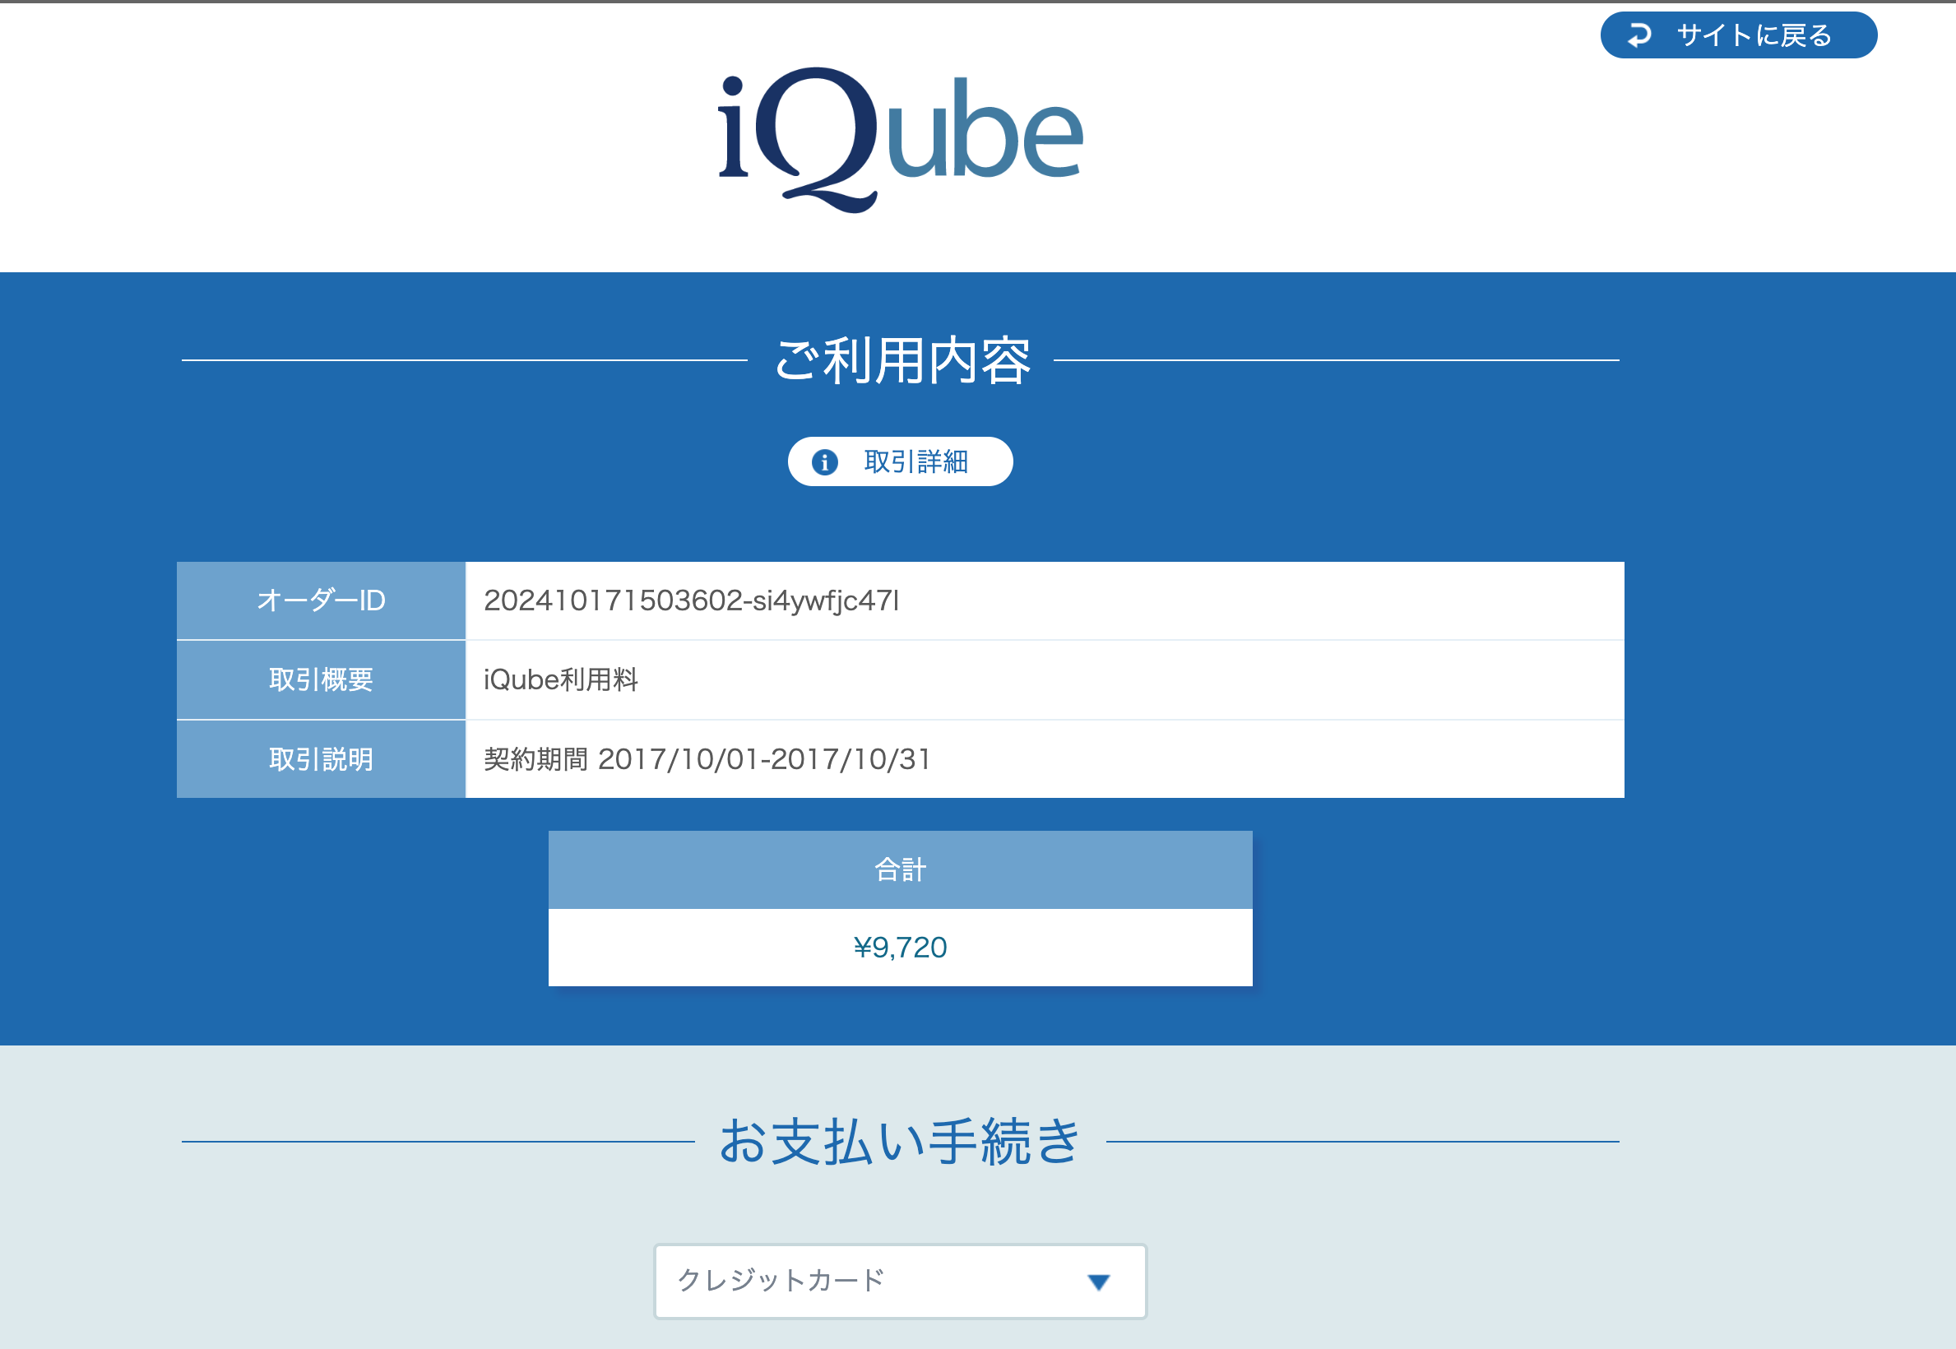The height and width of the screenshot is (1349, 1956).
Task: Click the total summary box
Action: coord(900,909)
